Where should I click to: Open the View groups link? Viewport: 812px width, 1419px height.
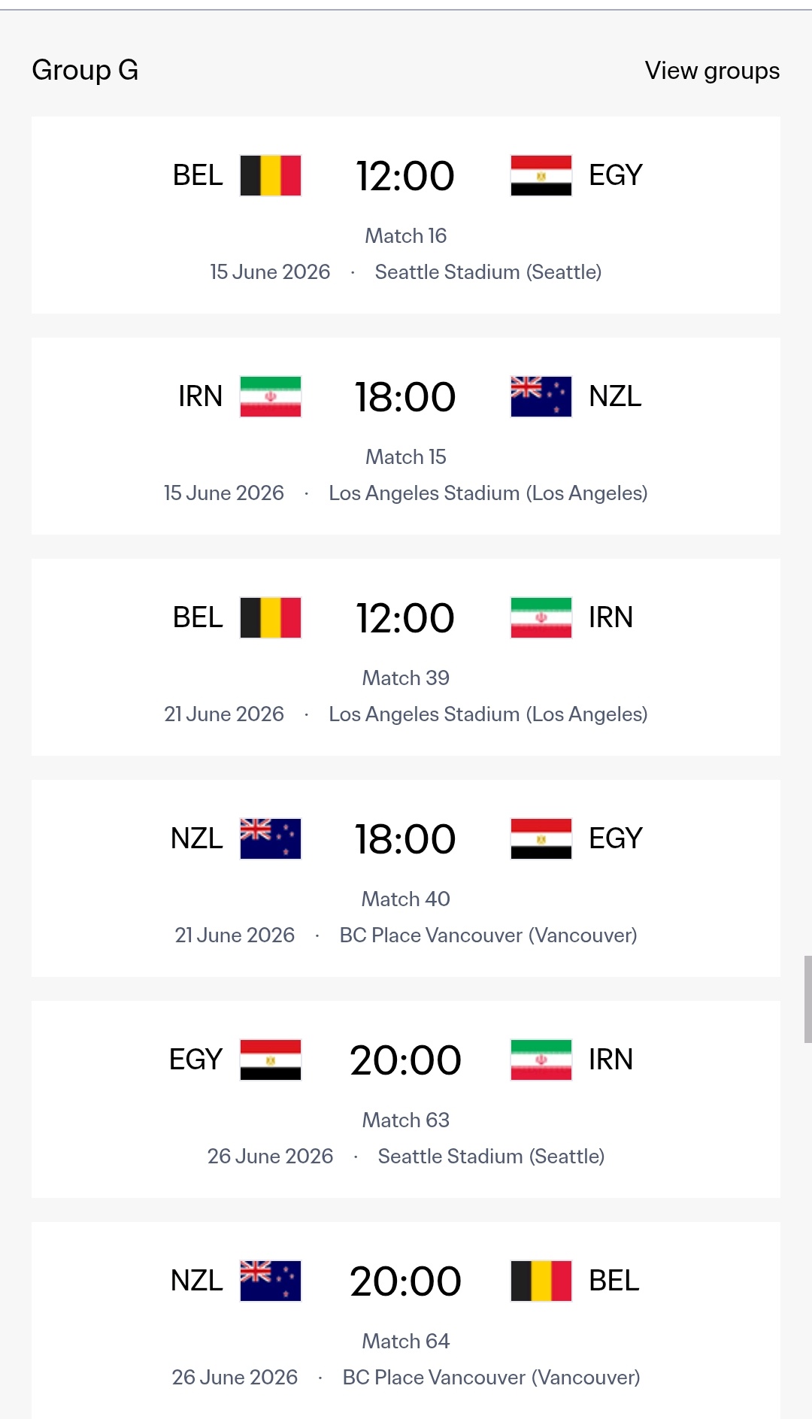(711, 71)
